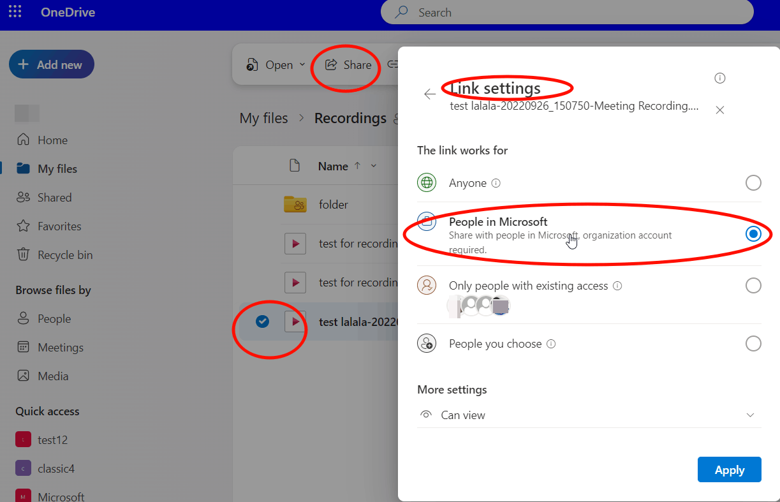Click the Home house icon
This screenshot has width=780, height=502.
[24, 140]
